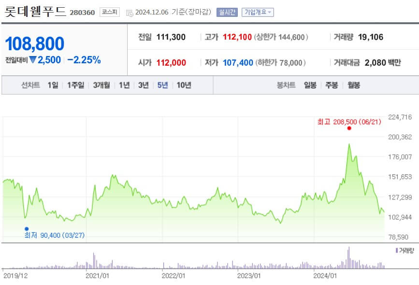Click the tallest volume bar in 2024

(349, 258)
